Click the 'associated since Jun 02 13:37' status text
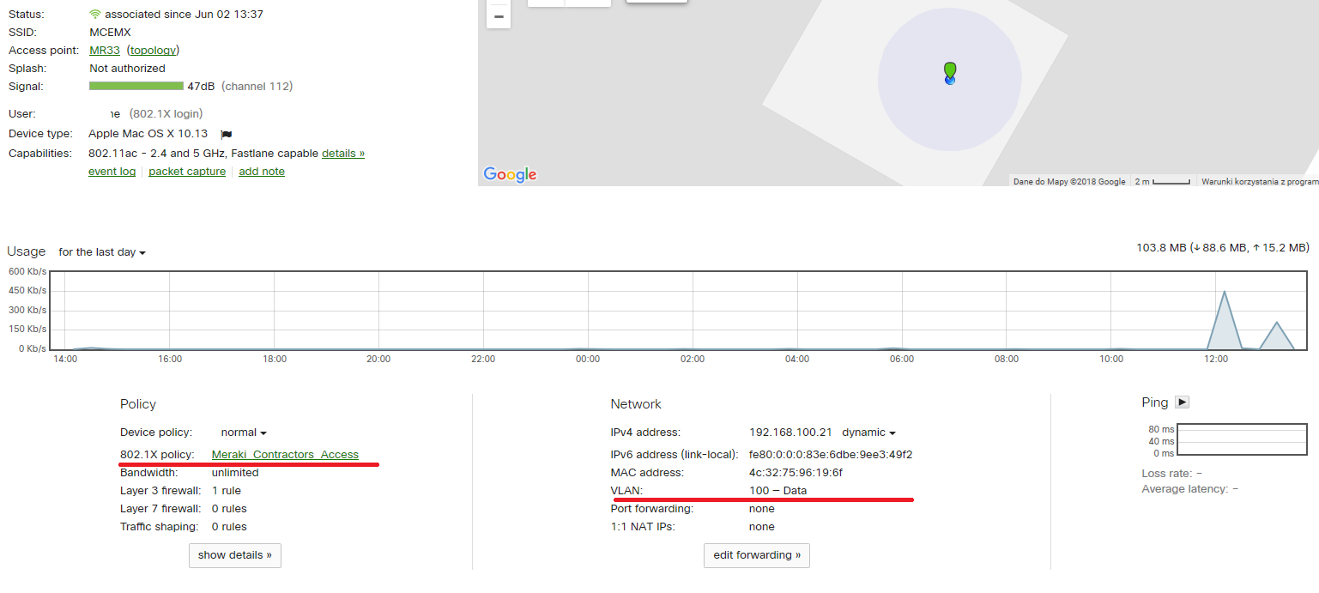The height and width of the screenshot is (593, 1319). coord(184,15)
